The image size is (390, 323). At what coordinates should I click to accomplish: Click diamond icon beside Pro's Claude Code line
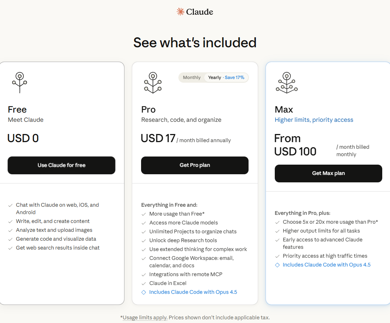[x=144, y=292]
